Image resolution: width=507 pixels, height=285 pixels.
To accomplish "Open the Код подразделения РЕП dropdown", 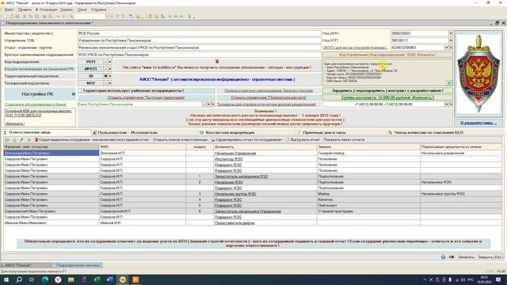I will pyautogui.click(x=110, y=62).
